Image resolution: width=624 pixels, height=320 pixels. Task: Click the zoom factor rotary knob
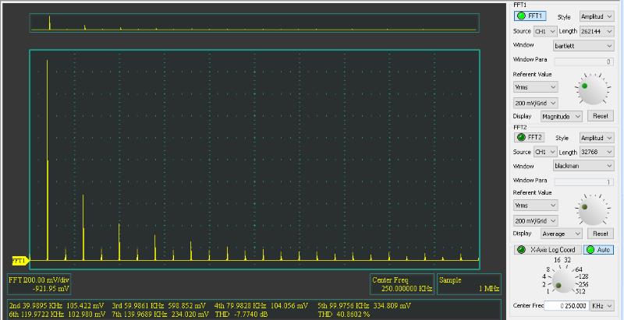click(561, 278)
